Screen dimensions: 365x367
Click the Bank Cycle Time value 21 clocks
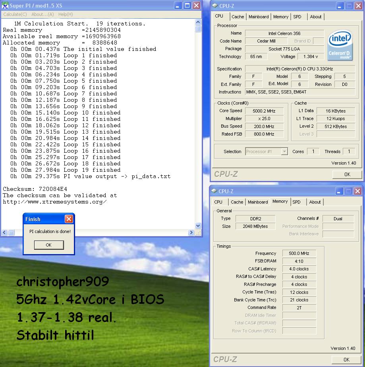click(299, 300)
